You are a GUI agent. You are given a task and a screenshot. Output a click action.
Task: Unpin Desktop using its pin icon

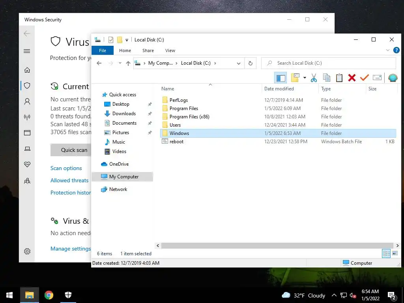point(150,104)
